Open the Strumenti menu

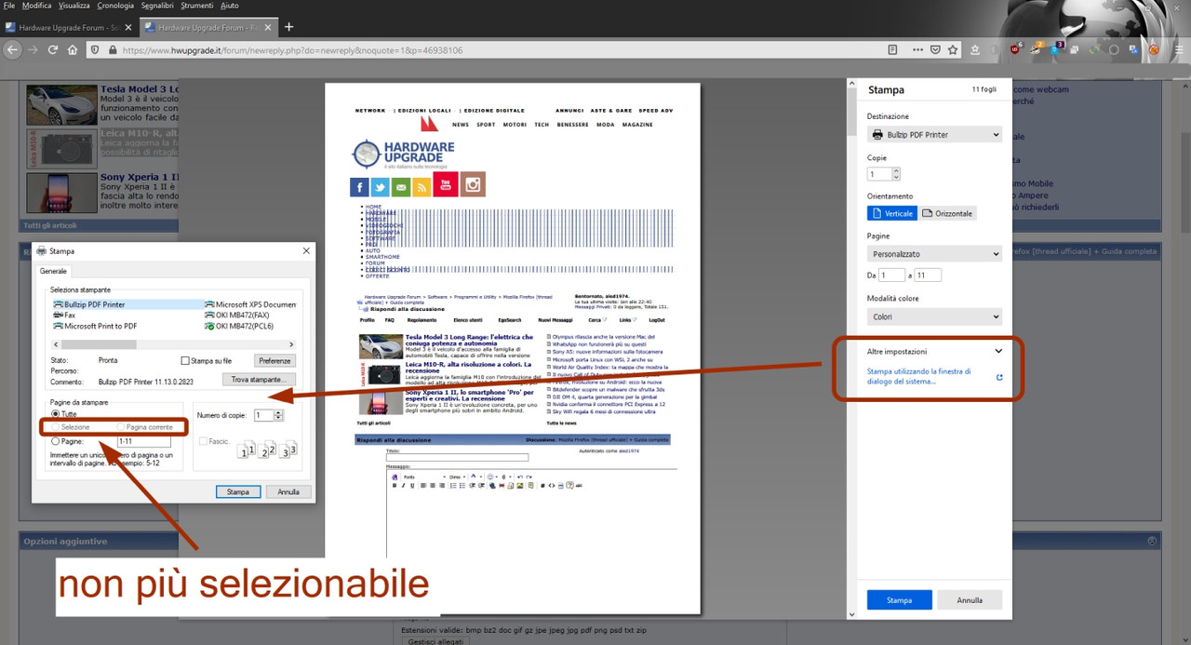(198, 6)
